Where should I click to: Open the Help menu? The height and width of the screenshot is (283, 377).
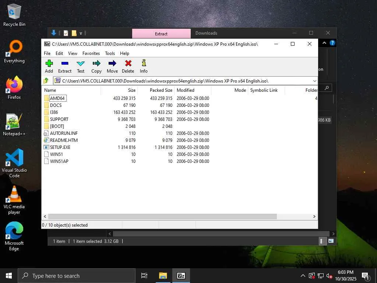pyautogui.click(x=124, y=53)
